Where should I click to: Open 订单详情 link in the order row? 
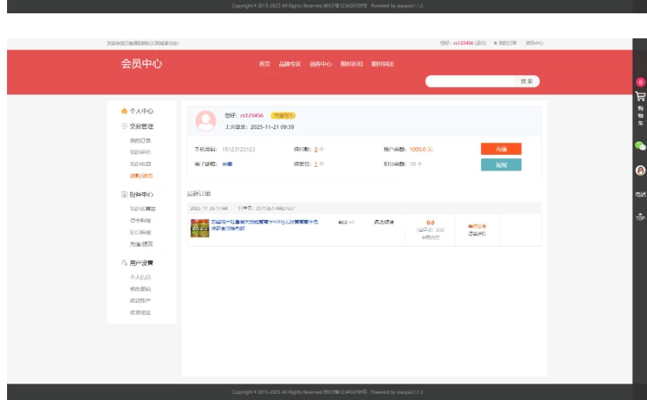pyautogui.click(x=477, y=233)
